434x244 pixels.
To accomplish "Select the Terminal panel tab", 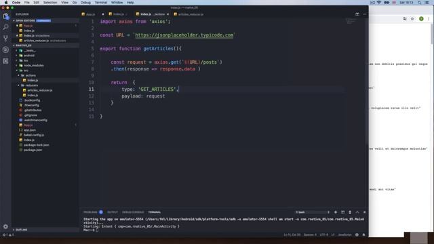I will click(155, 212).
